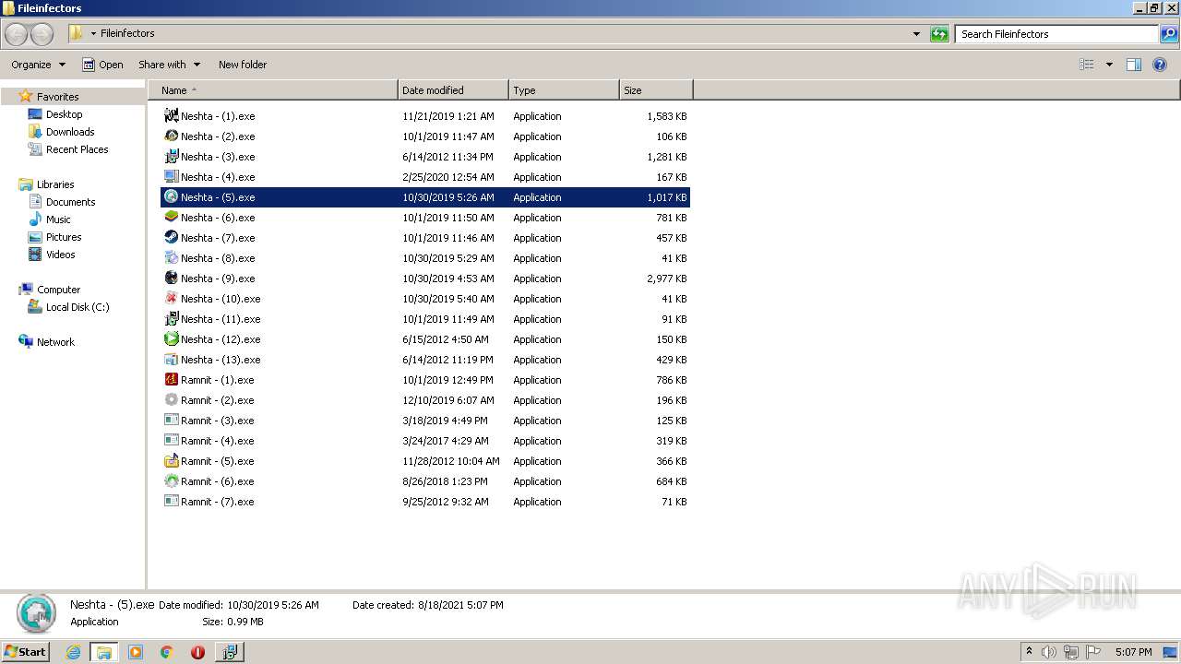Sort by the Size column header

[656, 90]
